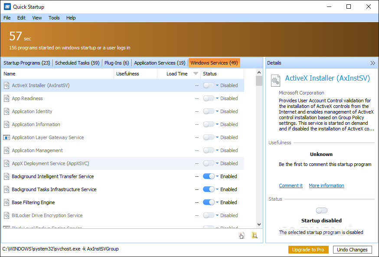This screenshot has height=257, width=379.
Task: Click the folder search icon below the list
Action: 254,235
